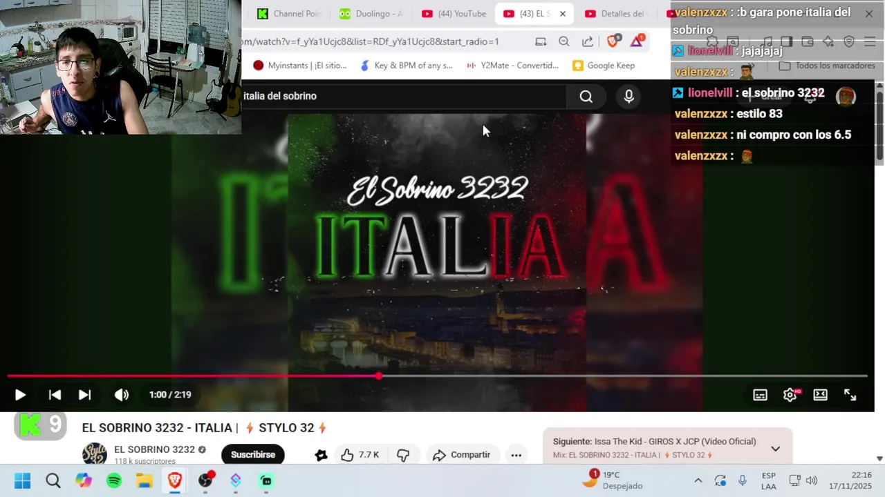Click the share icon in address bar
The height and width of the screenshot is (497, 885).
tap(588, 41)
